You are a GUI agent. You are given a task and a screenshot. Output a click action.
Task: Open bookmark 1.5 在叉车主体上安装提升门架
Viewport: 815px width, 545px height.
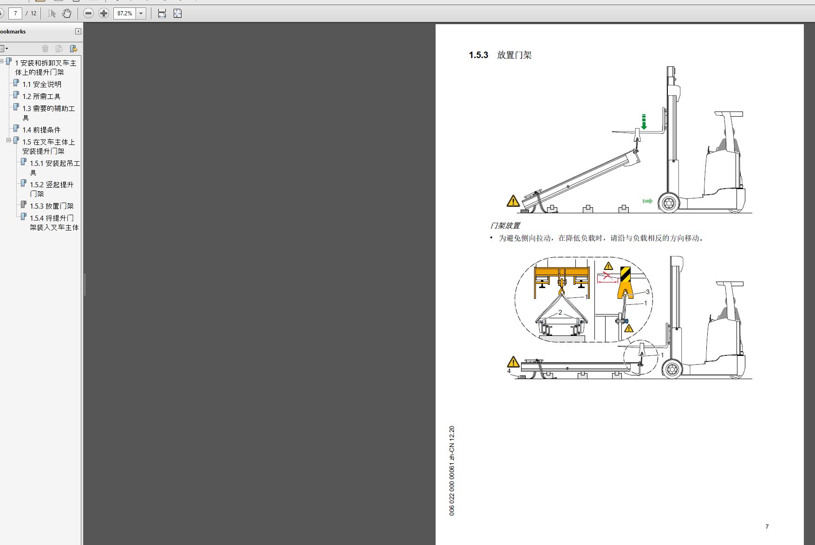click(49, 146)
